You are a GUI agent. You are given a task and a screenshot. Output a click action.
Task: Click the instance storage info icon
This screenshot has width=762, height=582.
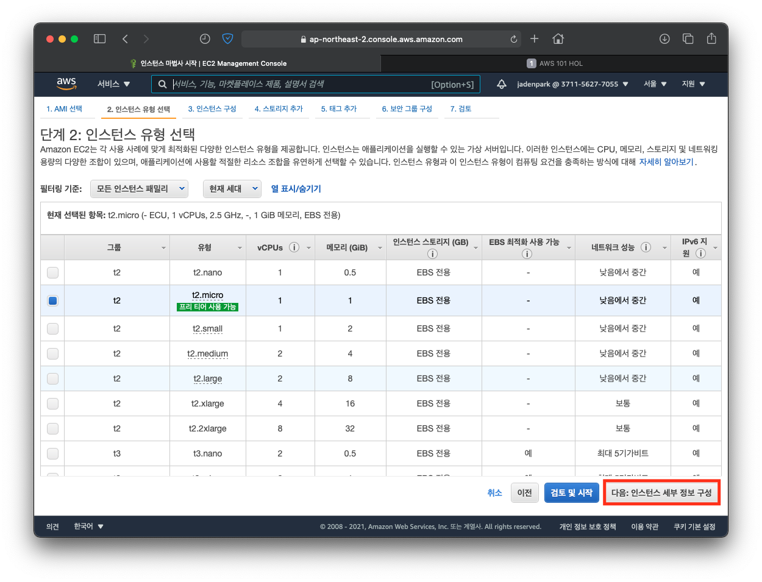pyautogui.click(x=432, y=254)
